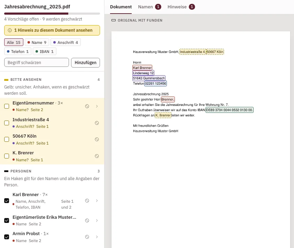Select the highlighted phone number 02261 123456
This screenshot has height=248, width=294.
[x=155, y=83]
